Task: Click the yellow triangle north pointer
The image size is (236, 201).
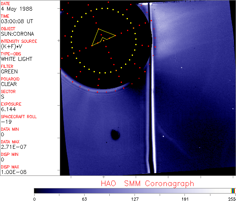Action: point(102,37)
